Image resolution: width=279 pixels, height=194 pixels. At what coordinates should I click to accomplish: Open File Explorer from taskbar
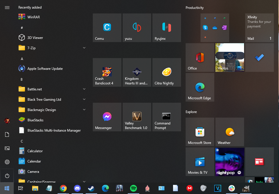point(35,188)
